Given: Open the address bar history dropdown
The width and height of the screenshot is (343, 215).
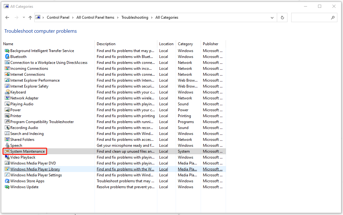Looking at the screenshot, I should tap(272, 18).
